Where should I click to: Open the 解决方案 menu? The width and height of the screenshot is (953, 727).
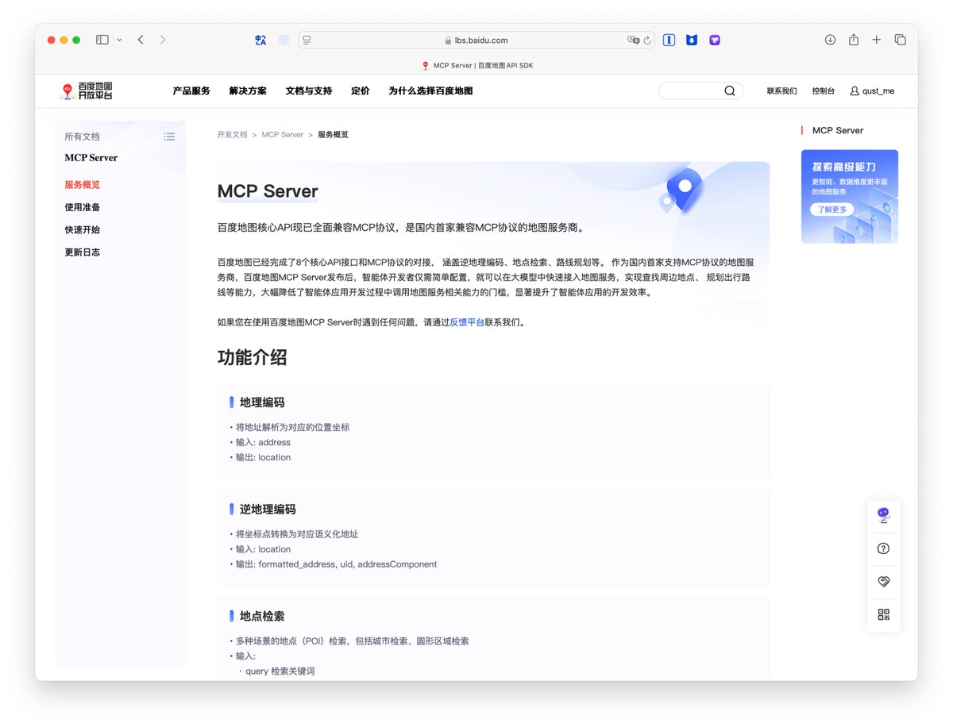(248, 91)
